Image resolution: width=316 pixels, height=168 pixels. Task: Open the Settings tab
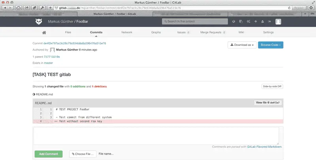[268, 32]
